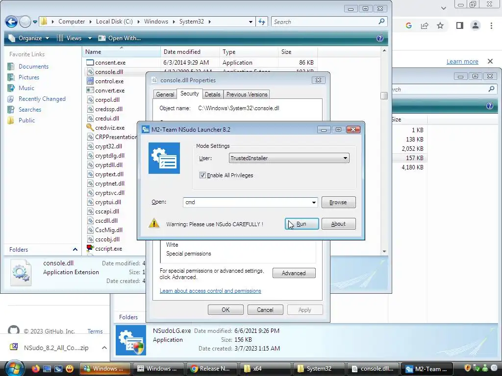This screenshot has height=376, width=502.
Task: Open Searches favorite link
Action: click(29, 110)
